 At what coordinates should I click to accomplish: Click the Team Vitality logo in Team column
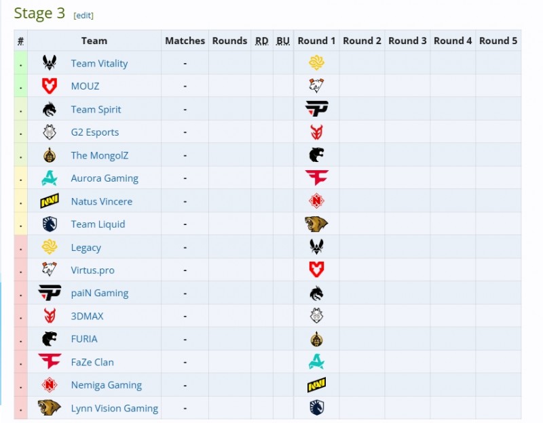pos(50,63)
